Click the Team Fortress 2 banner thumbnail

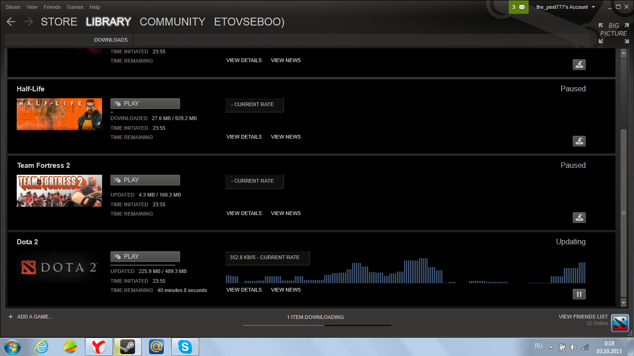pyautogui.click(x=59, y=191)
